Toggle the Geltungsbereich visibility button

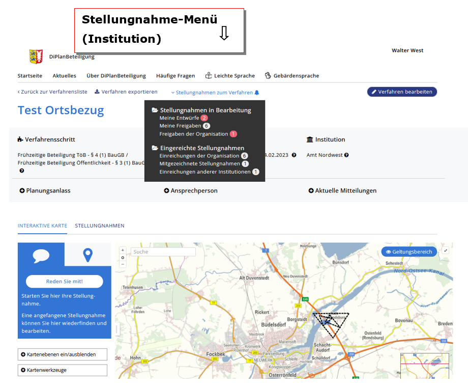(x=409, y=252)
